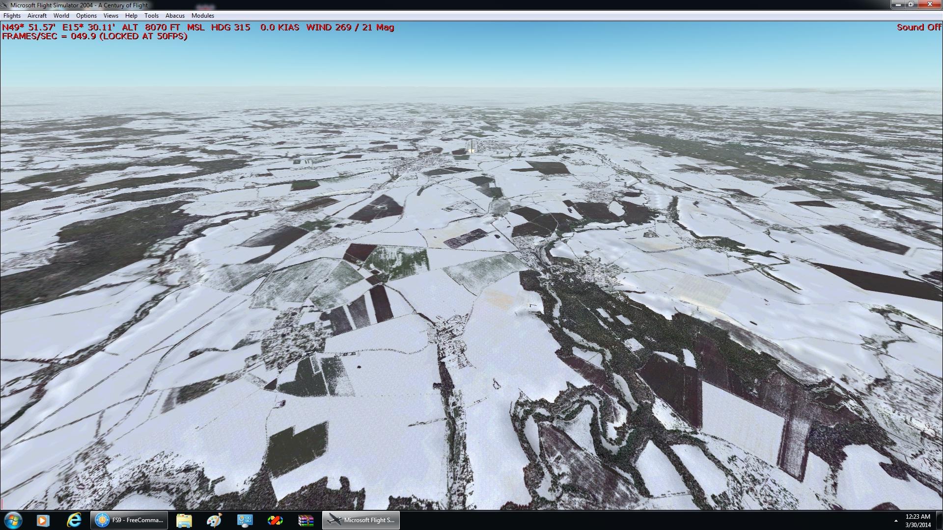
Task: Open the Views menu
Action: (x=111, y=16)
